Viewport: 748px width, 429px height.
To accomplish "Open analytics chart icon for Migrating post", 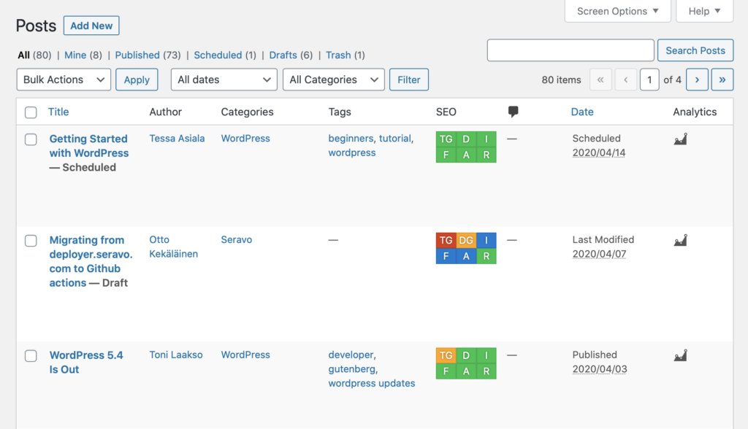I will click(680, 240).
